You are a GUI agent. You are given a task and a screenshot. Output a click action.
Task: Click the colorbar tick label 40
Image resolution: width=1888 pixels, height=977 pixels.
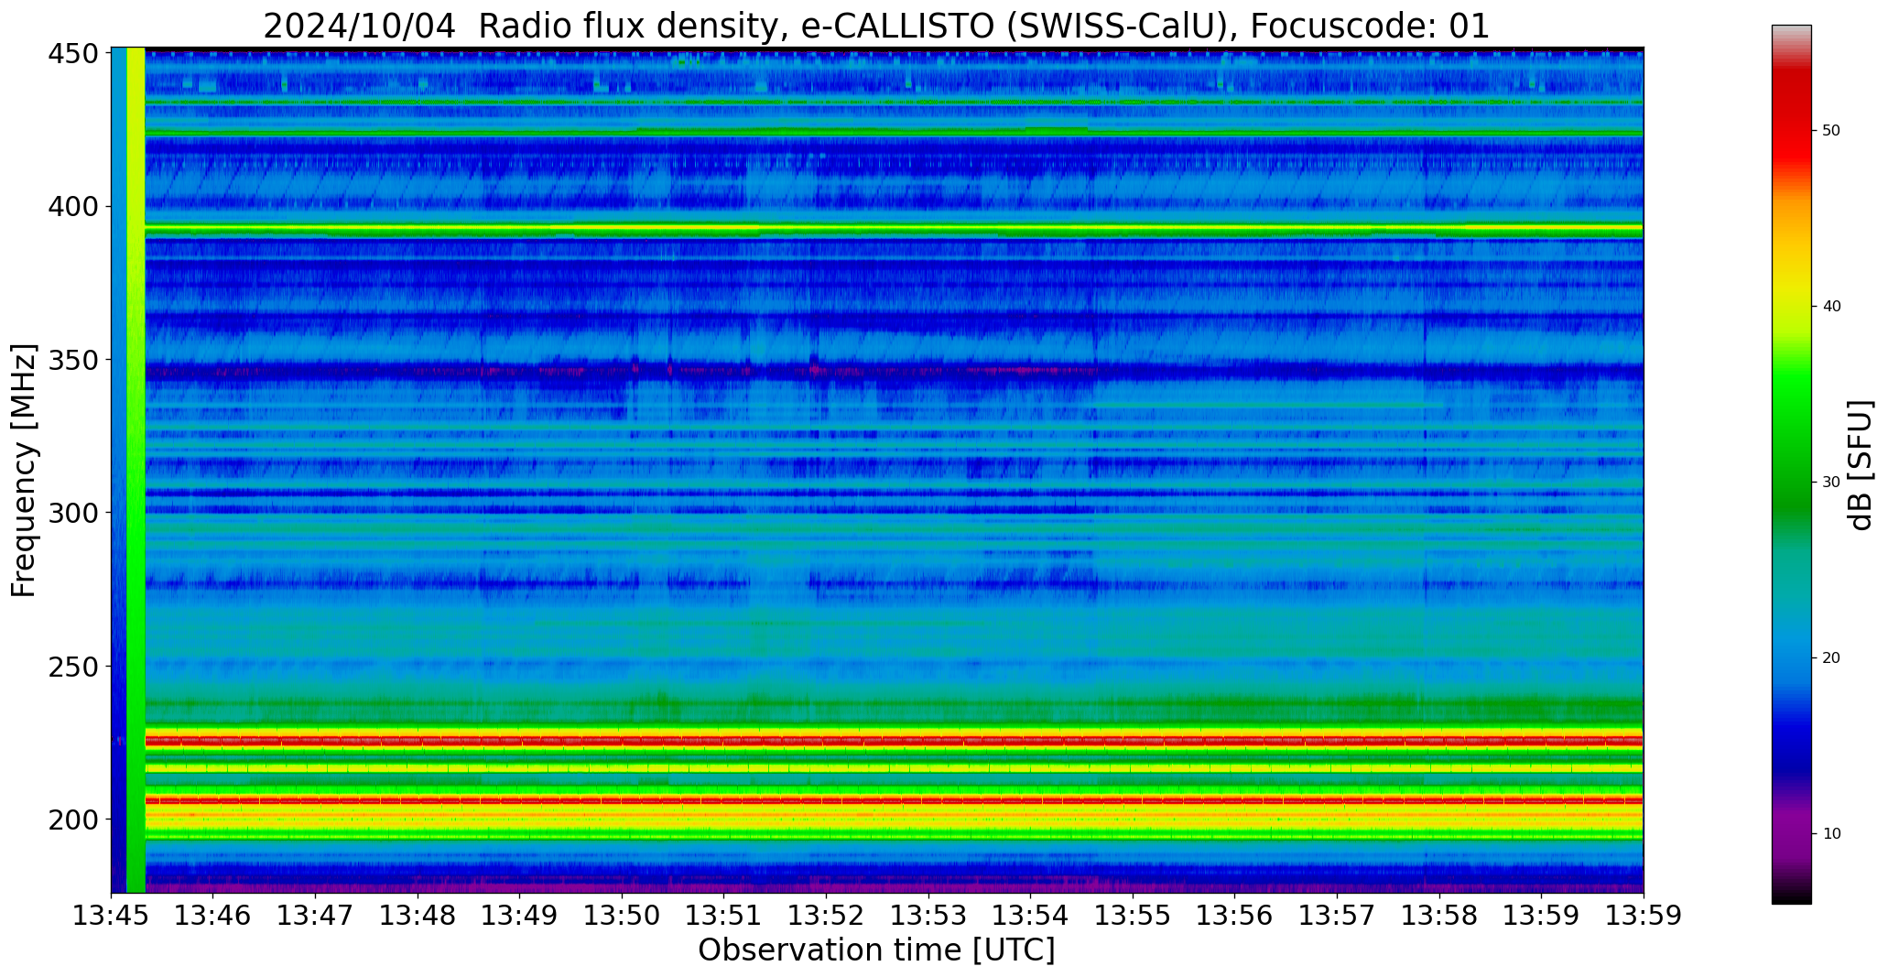[x=1831, y=307]
